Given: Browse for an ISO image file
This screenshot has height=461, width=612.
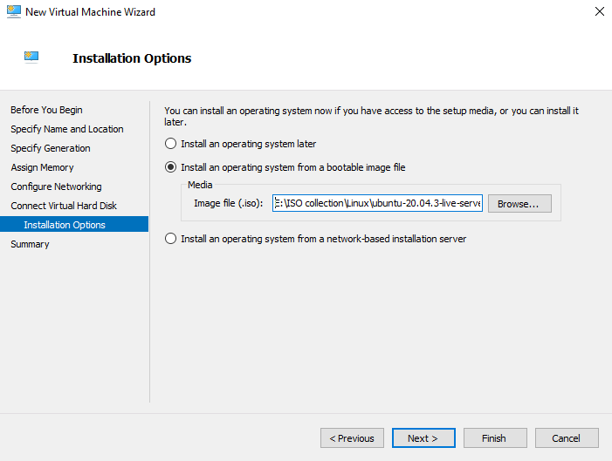Looking at the screenshot, I should coord(519,203).
